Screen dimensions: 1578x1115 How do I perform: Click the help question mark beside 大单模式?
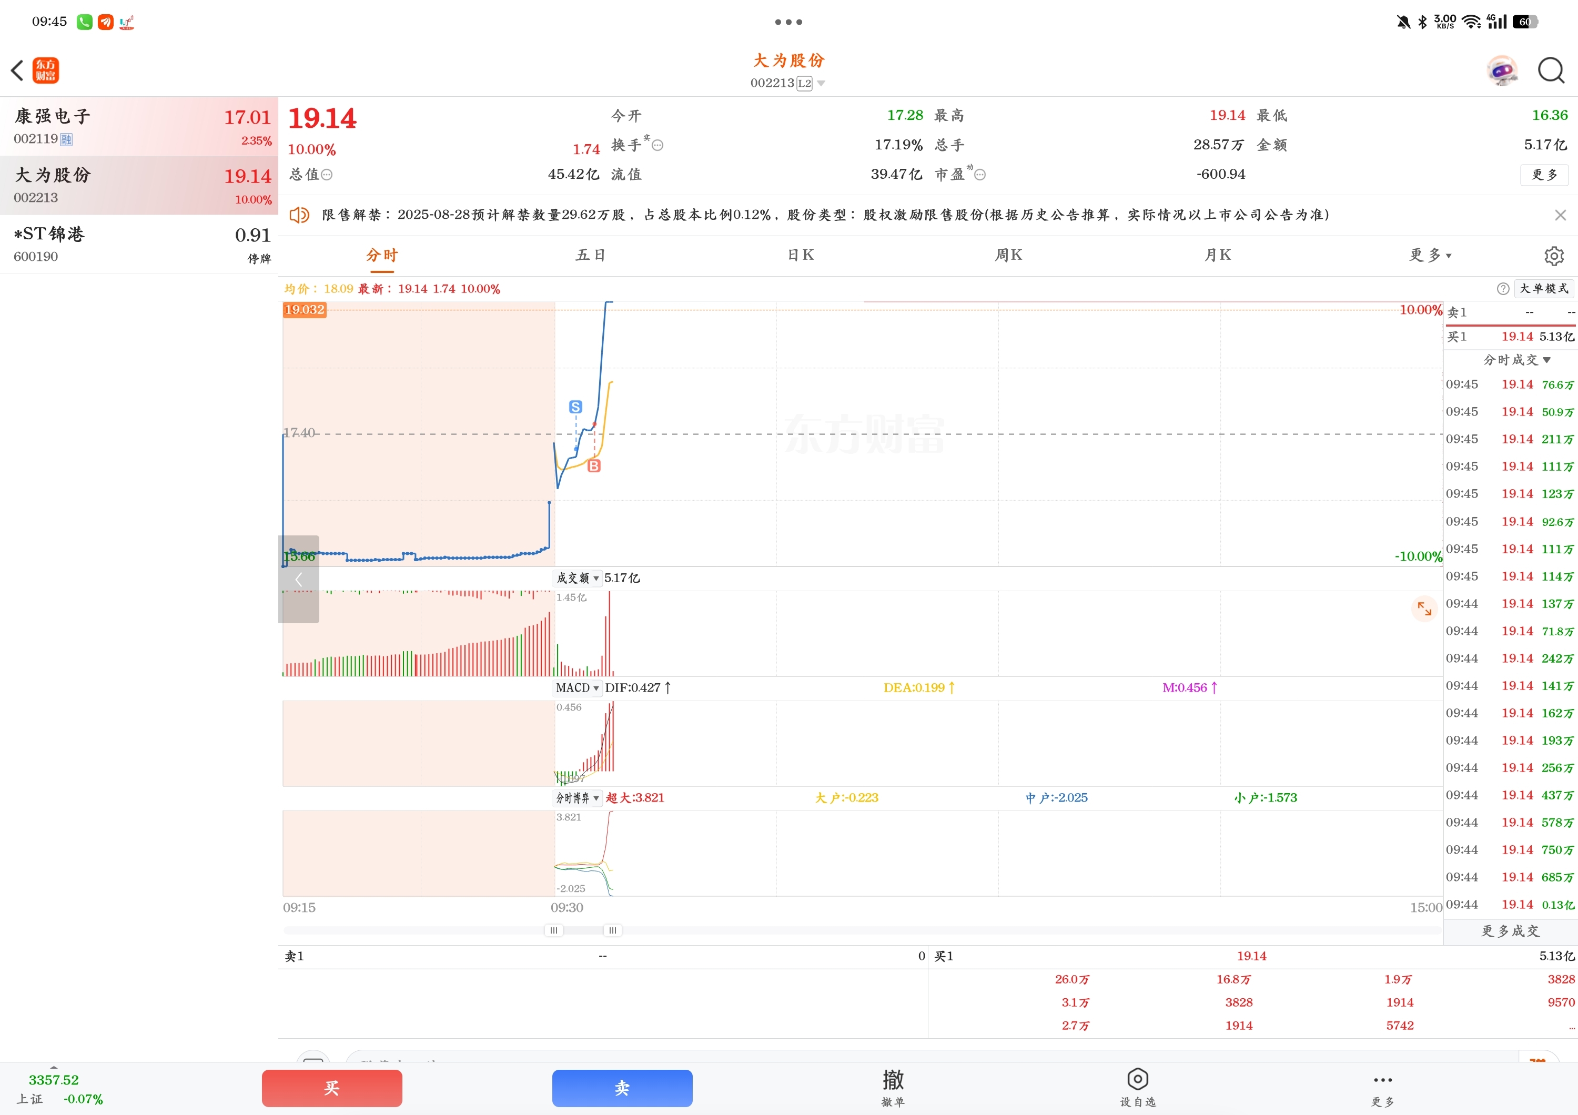(1503, 289)
